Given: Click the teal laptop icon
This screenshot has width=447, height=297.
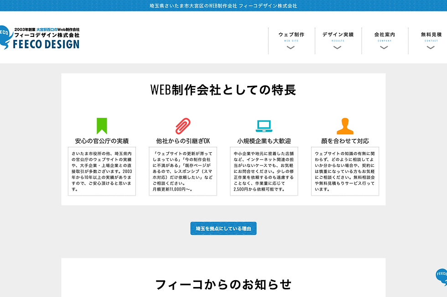Looking at the screenshot, I should pyautogui.click(x=264, y=126).
